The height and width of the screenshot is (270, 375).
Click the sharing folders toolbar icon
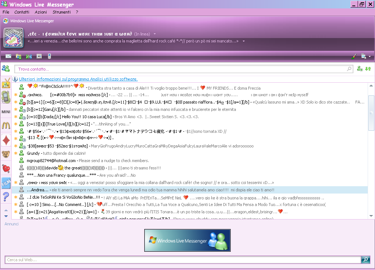point(19,56)
